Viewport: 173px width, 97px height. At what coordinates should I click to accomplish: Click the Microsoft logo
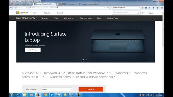coord(22,13)
